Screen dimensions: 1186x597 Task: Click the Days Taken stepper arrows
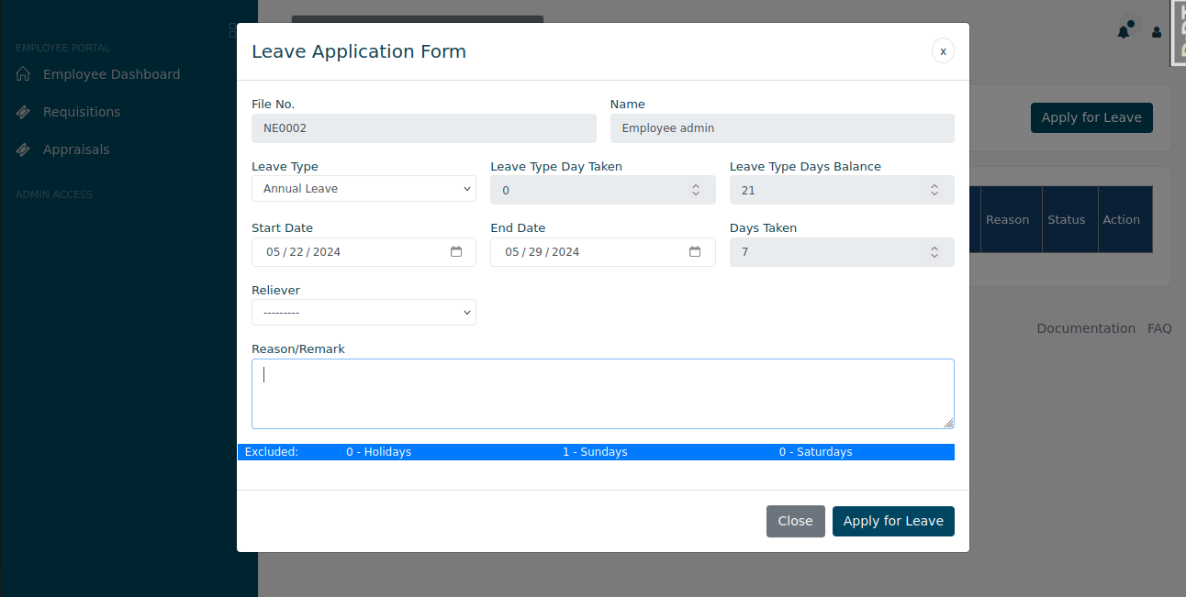(x=934, y=251)
